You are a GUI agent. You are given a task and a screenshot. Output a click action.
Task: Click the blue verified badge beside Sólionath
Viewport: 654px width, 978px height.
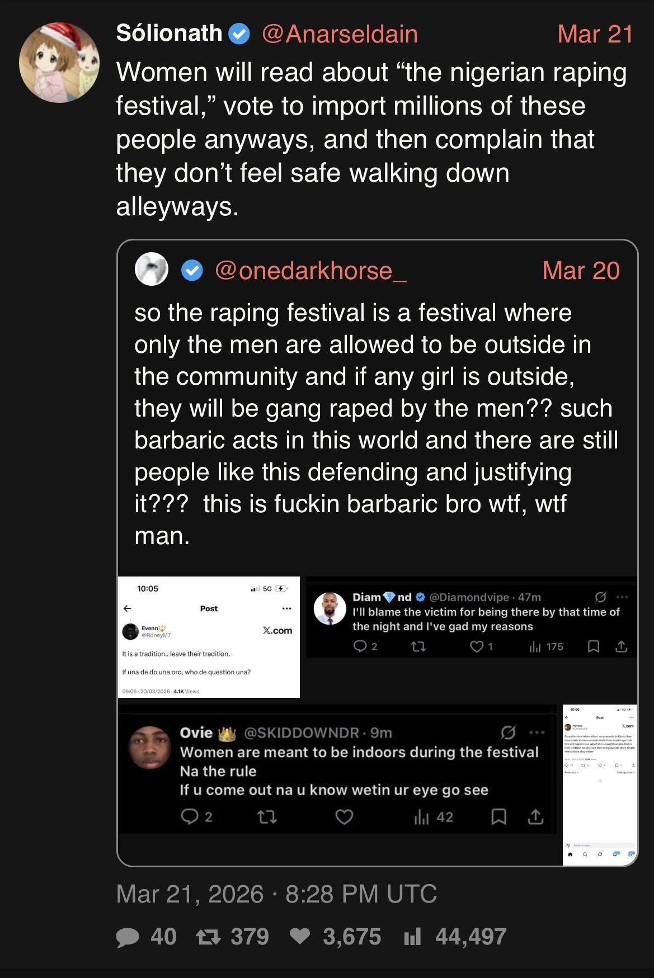pos(239,34)
